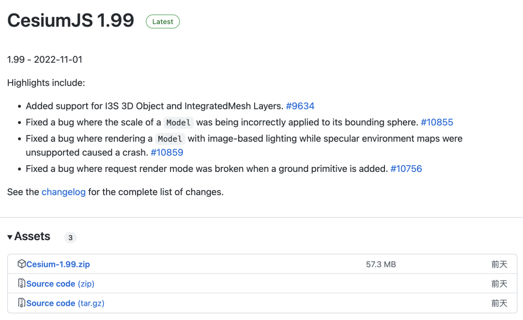The height and width of the screenshot is (320, 523).
Task: Download Cesium-1.99.zip
Action: coord(58,264)
